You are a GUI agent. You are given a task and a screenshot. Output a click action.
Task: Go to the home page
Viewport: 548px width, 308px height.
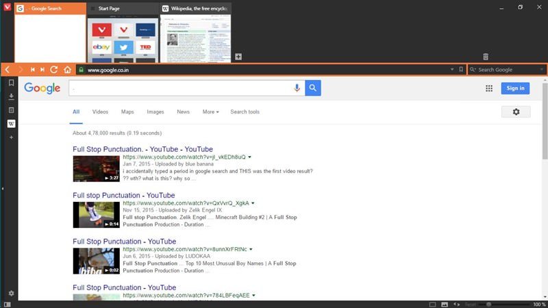67,70
